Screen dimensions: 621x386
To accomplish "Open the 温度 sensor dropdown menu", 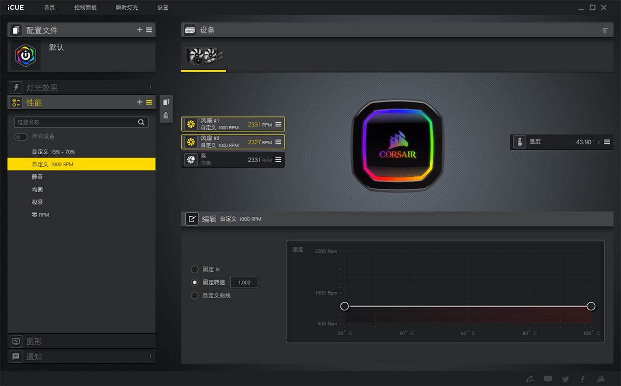I will 607,142.
